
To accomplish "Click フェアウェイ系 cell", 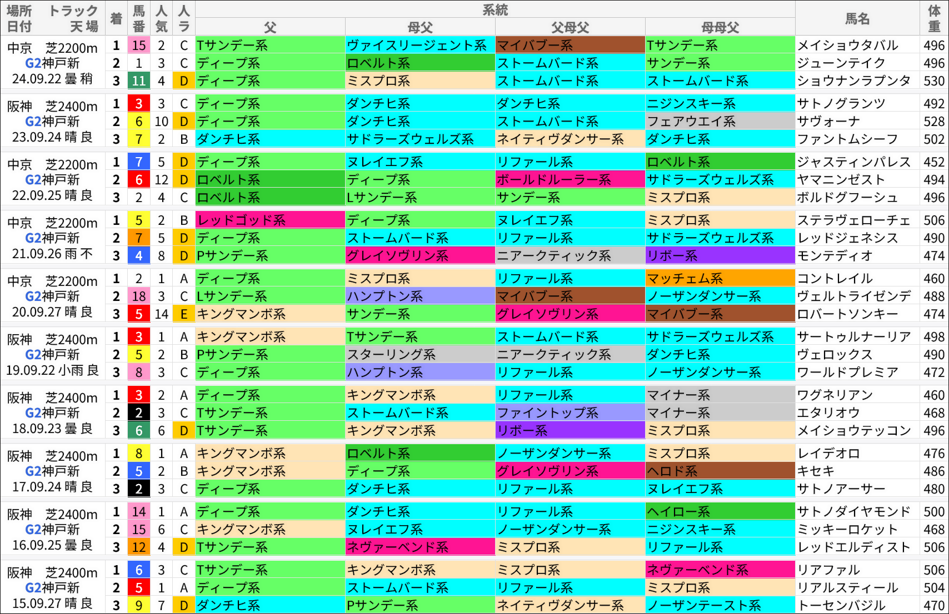I will (x=720, y=122).
